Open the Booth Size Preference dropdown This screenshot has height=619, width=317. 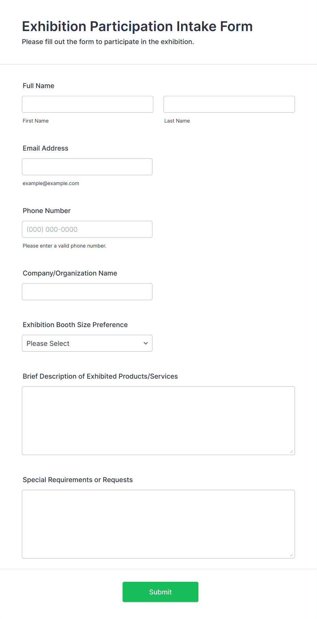click(x=87, y=343)
